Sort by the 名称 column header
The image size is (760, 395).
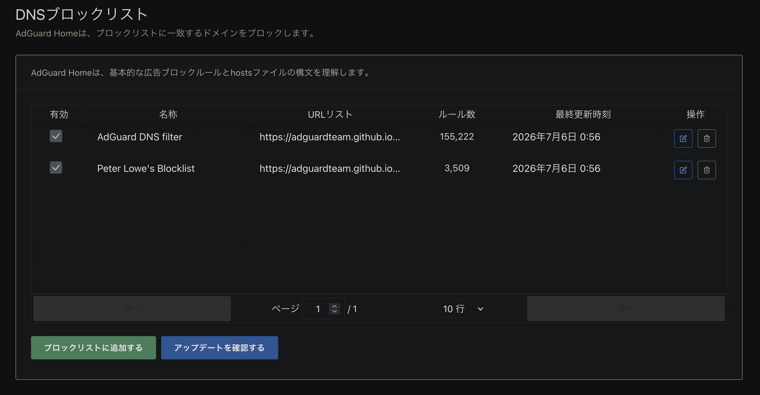click(x=168, y=114)
